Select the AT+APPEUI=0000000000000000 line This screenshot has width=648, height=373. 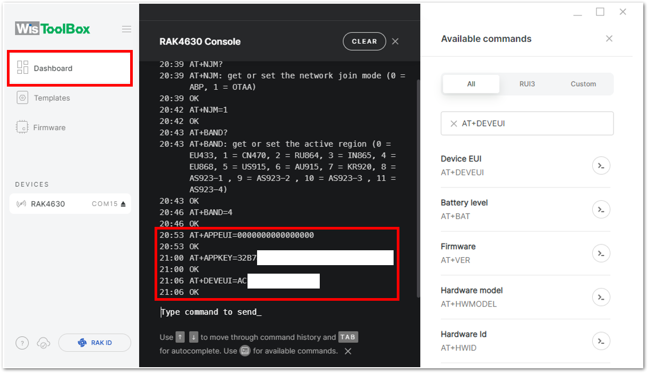[237, 235]
